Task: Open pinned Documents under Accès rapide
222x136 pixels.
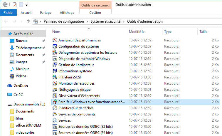Action: [25, 55]
